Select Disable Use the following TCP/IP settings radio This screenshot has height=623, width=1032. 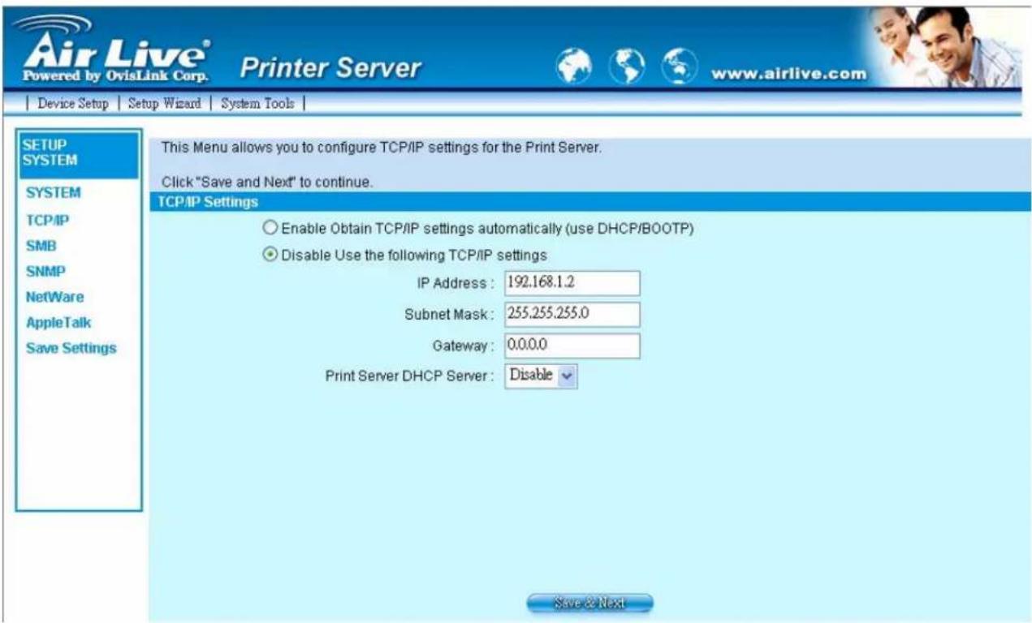pyautogui.click(x=270, y=255)
